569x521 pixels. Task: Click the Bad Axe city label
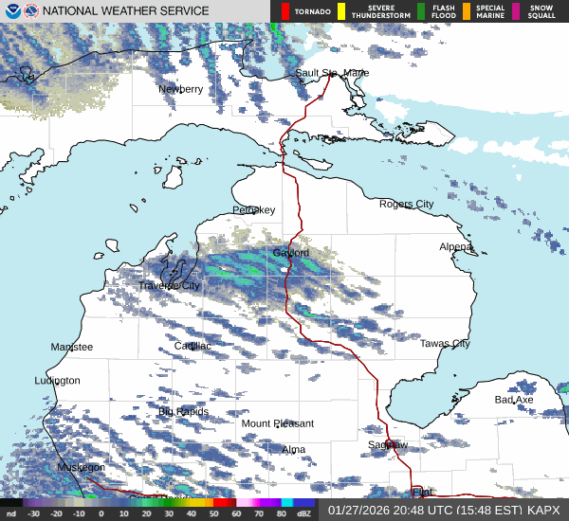514,400
